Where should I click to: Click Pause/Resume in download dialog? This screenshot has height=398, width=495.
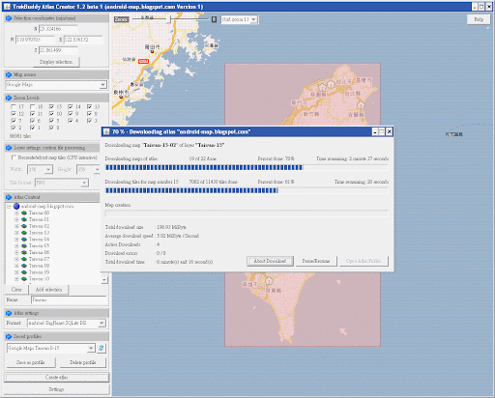(x=316, y=261)
